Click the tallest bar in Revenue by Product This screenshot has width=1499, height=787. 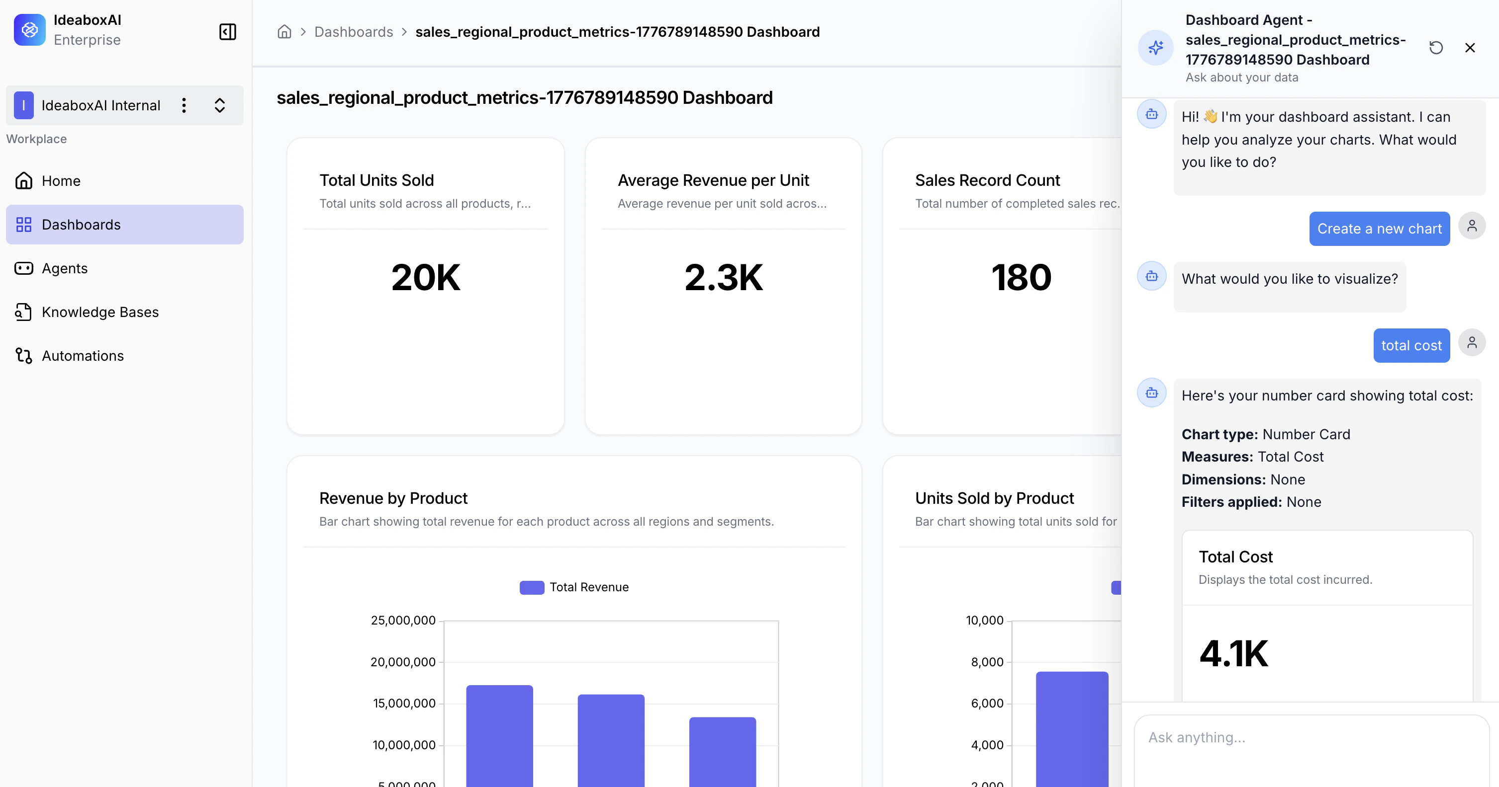click(499, 736)
